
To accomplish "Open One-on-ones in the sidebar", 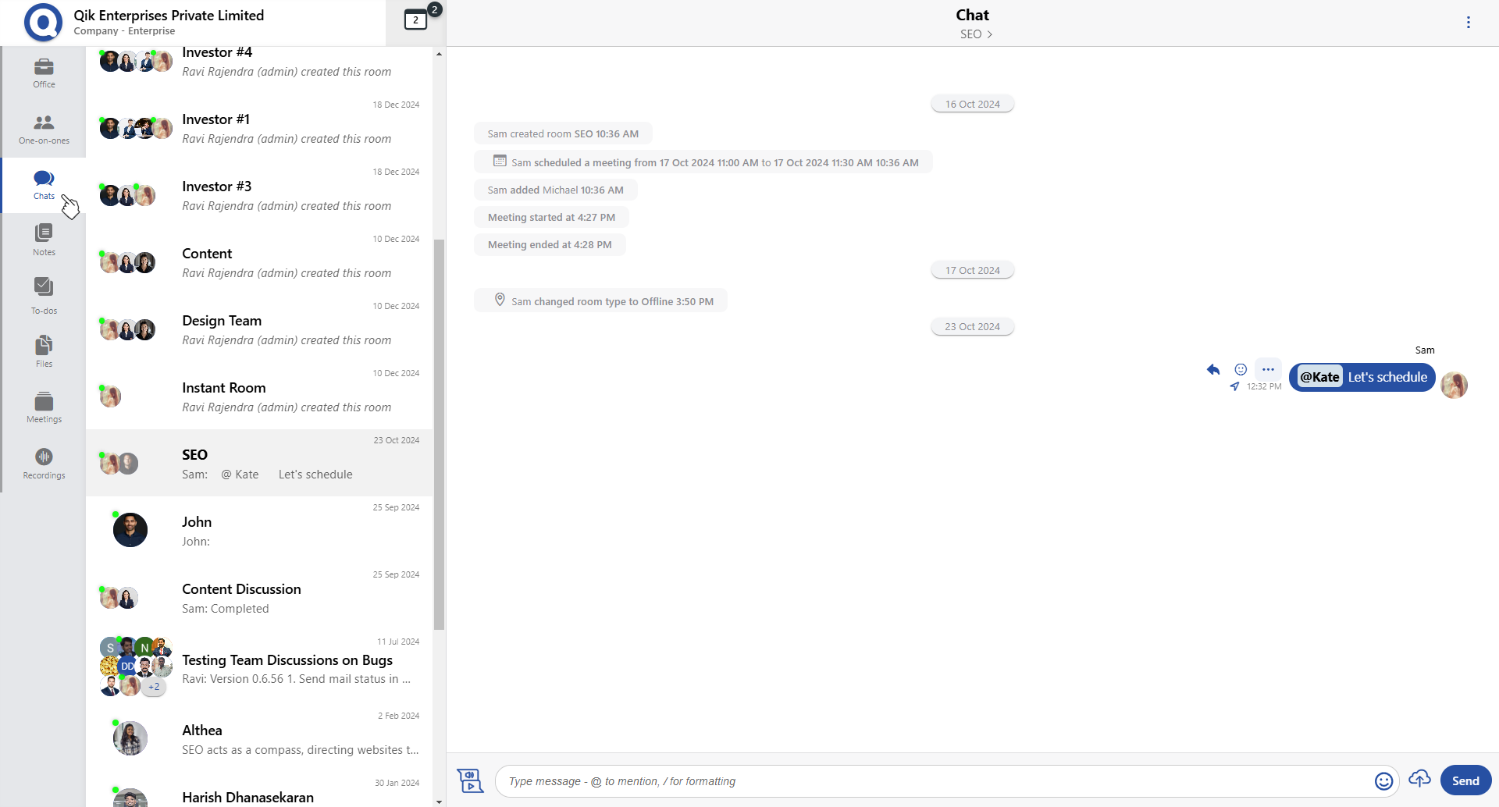I will (x=44, y=130).
